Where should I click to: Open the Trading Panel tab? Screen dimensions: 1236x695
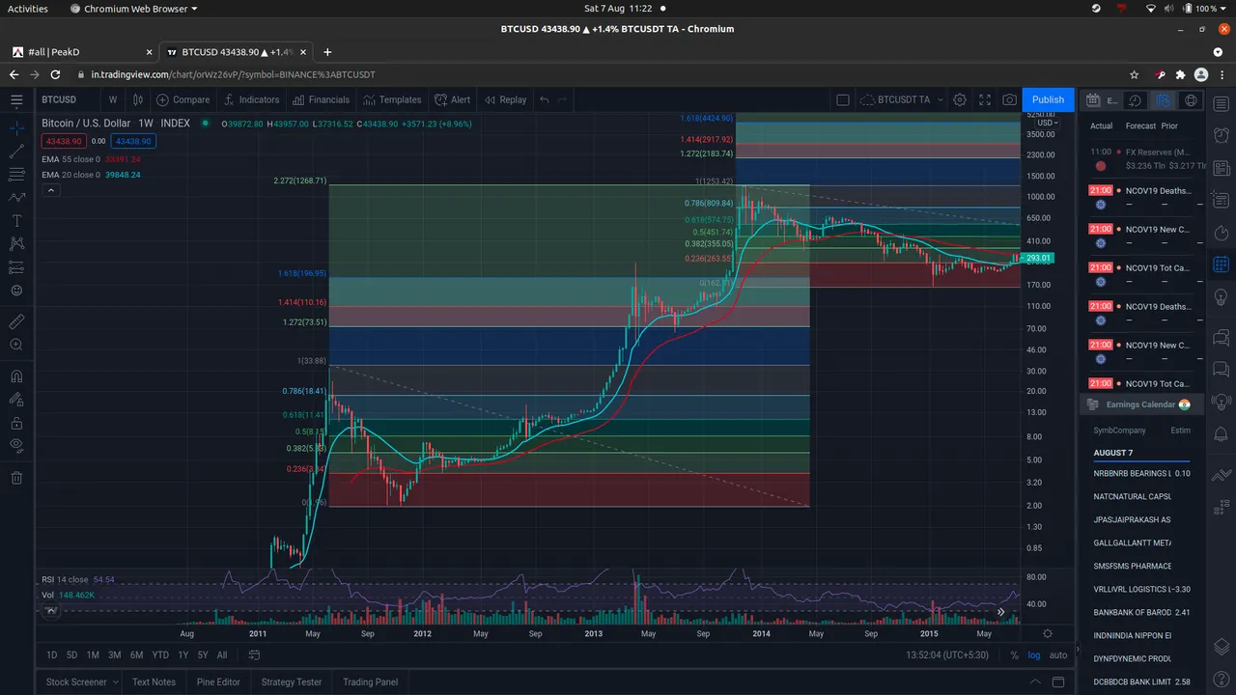point(370,682)
